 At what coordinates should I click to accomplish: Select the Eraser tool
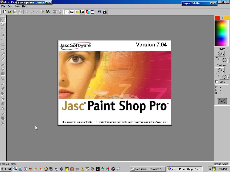click(x=3, y=89)
